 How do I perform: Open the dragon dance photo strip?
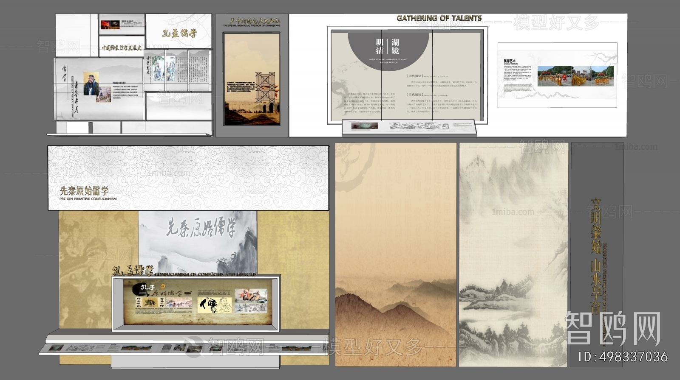coord(576,76)
